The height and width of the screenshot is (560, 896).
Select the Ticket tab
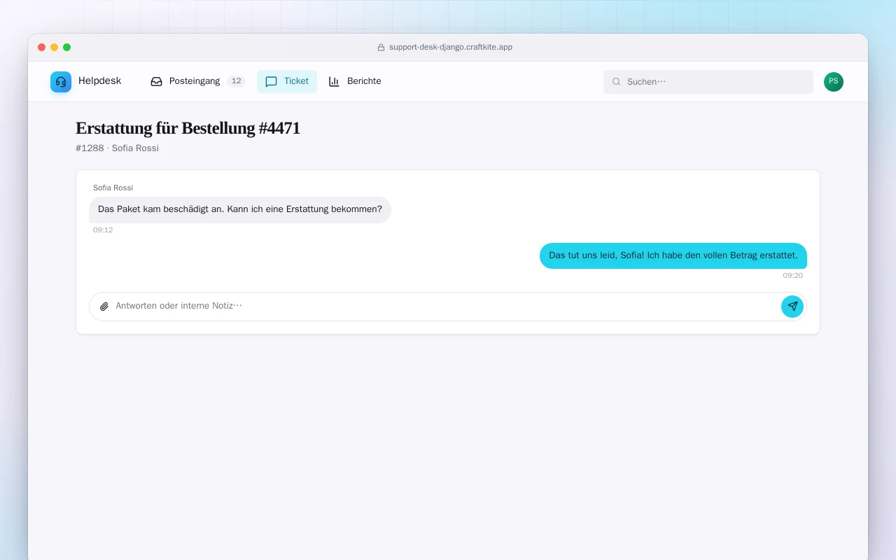coord(287,81)
